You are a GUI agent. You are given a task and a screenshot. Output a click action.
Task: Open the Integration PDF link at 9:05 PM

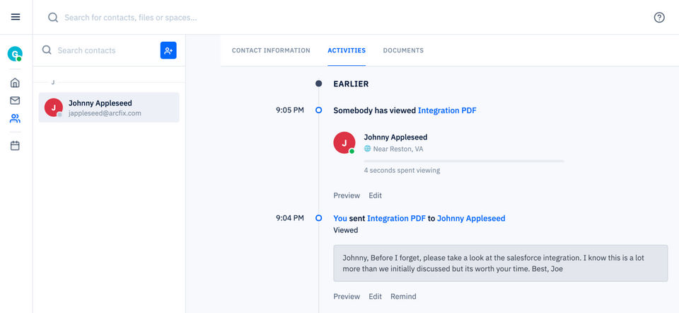click(447, 110)
